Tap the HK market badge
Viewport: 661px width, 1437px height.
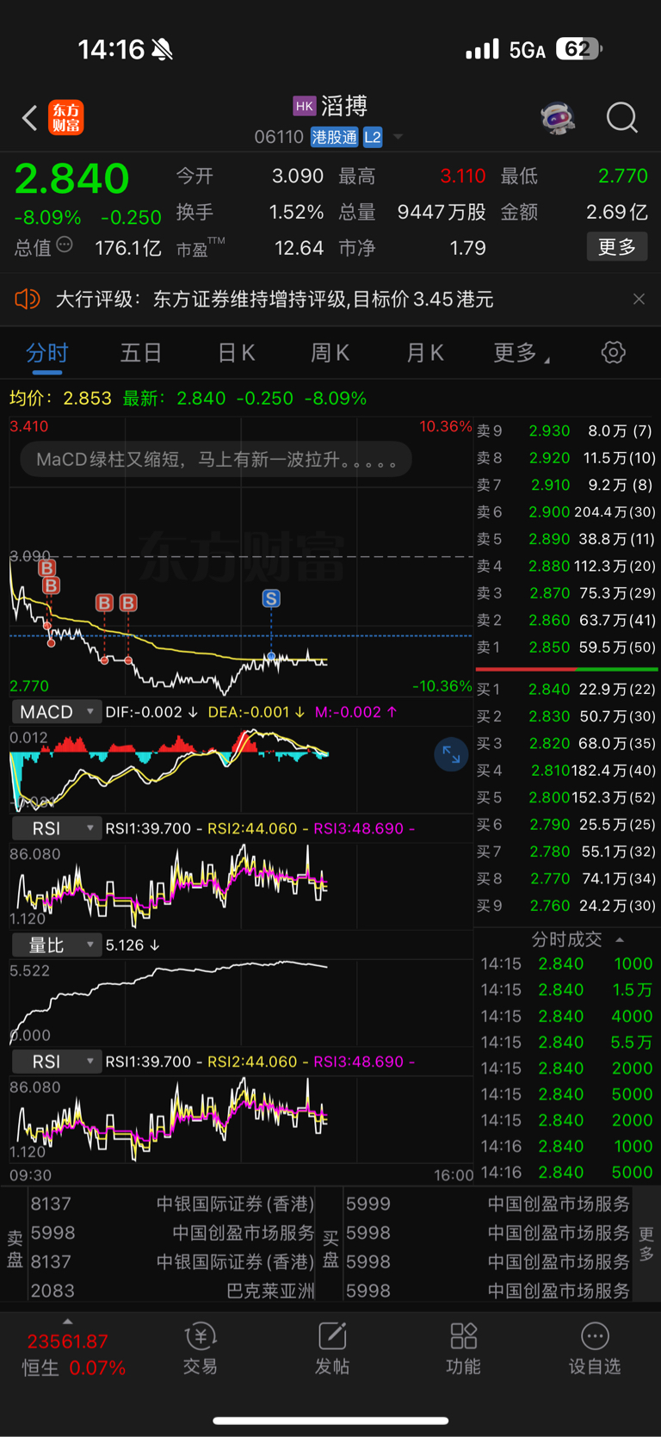pos(304,106)
